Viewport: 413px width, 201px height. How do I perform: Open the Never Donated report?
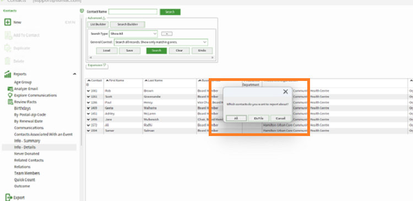click(x=26, y=154)
